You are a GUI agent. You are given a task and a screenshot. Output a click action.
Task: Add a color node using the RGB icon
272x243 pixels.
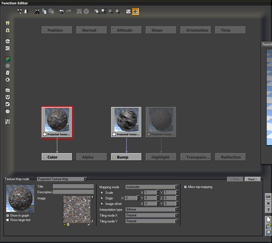point(8,59)
